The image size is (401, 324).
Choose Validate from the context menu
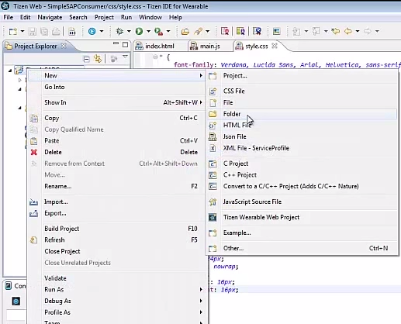(x=116, y=278)
